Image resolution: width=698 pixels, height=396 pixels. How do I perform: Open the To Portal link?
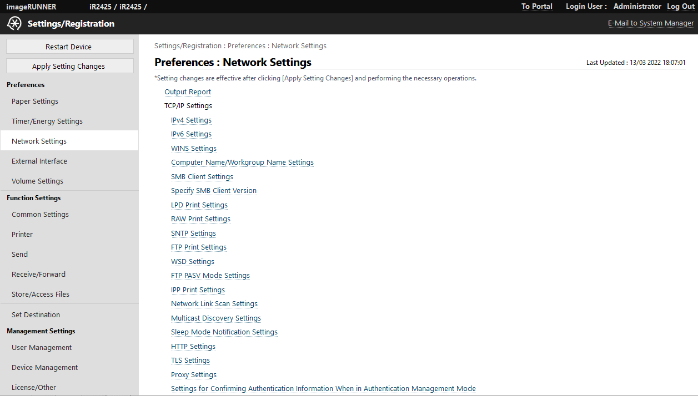(536, 7)
